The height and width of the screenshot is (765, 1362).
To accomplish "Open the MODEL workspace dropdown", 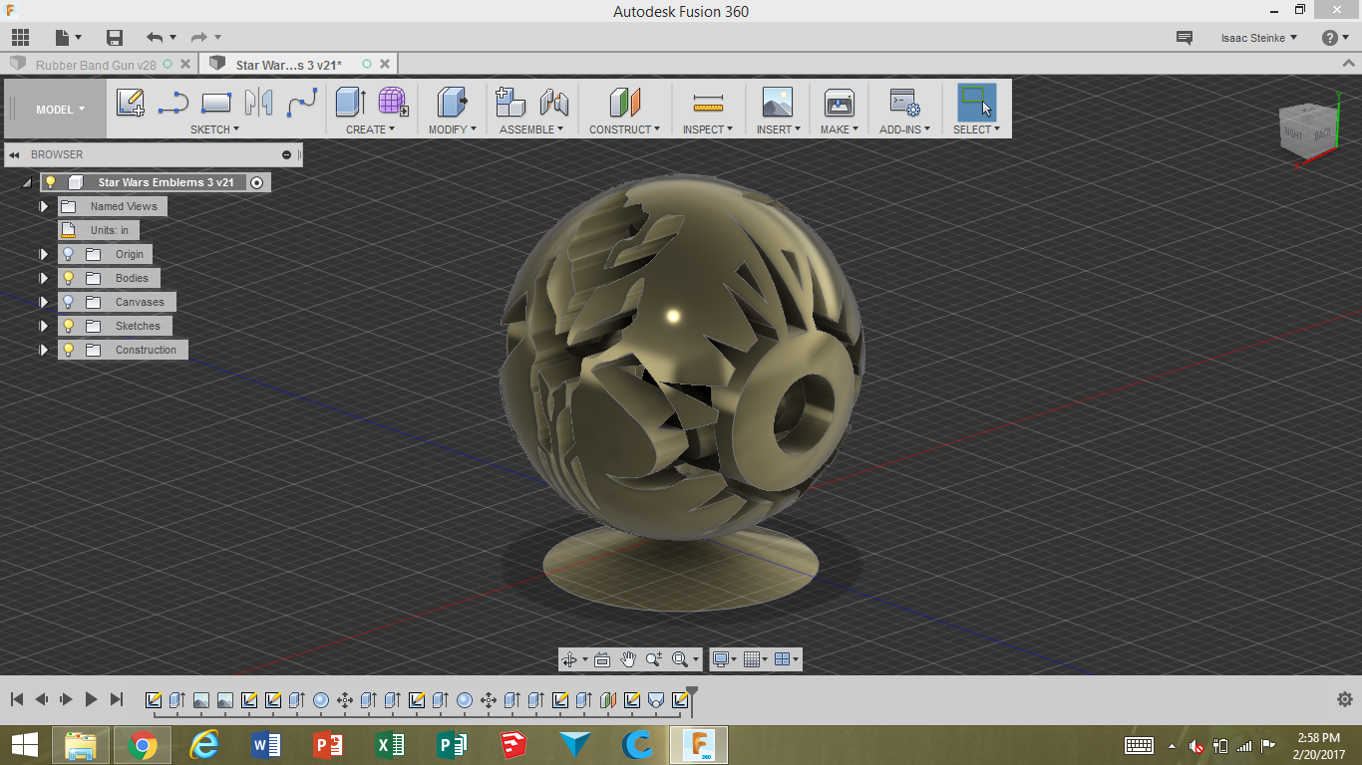I will [60, 110].
